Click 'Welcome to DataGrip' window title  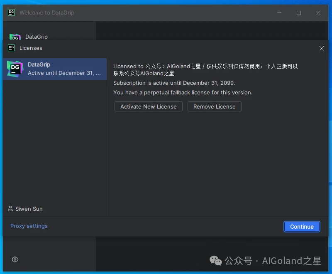[47, 13]
